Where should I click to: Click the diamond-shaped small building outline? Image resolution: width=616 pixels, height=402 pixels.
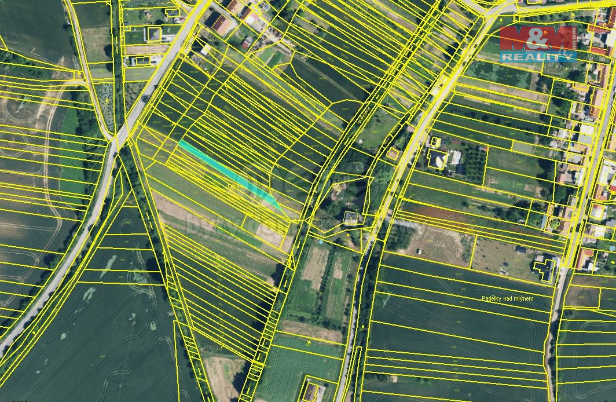click(x=336, y=187)
